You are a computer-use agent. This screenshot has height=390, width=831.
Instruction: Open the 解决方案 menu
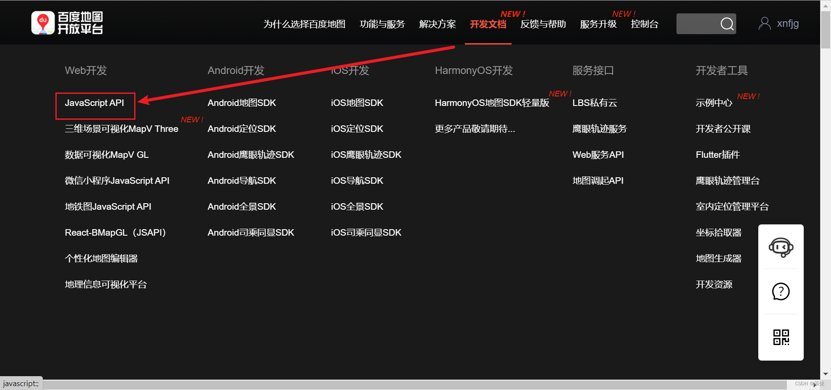tap(437, 24)
